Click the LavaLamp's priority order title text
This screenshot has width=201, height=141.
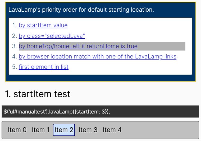coord(81,10)
